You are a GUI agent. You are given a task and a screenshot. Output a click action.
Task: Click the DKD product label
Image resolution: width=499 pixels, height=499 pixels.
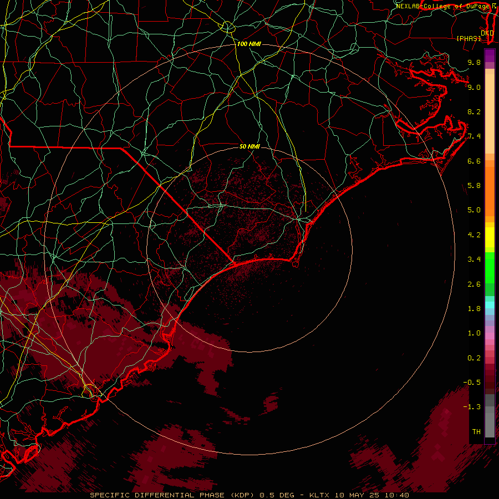(x=487, y=33)
